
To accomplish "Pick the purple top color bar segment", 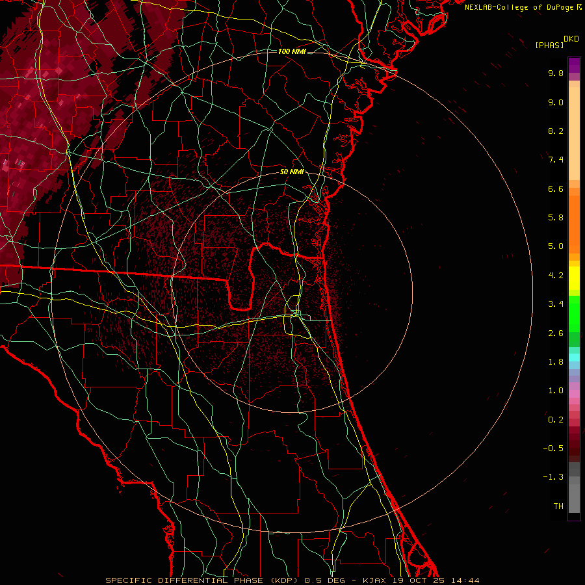I will click(574, 65).
